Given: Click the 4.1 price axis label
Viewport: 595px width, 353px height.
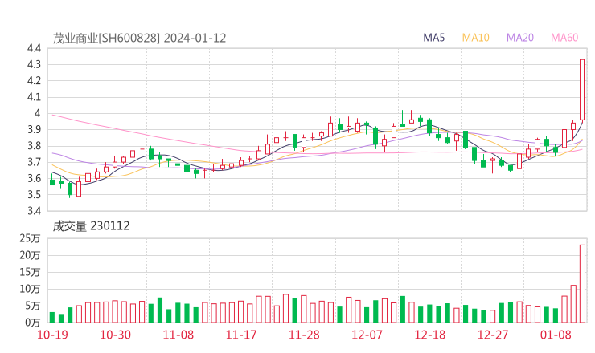Looking at the screenshot, I should click(x=34, y=97).
